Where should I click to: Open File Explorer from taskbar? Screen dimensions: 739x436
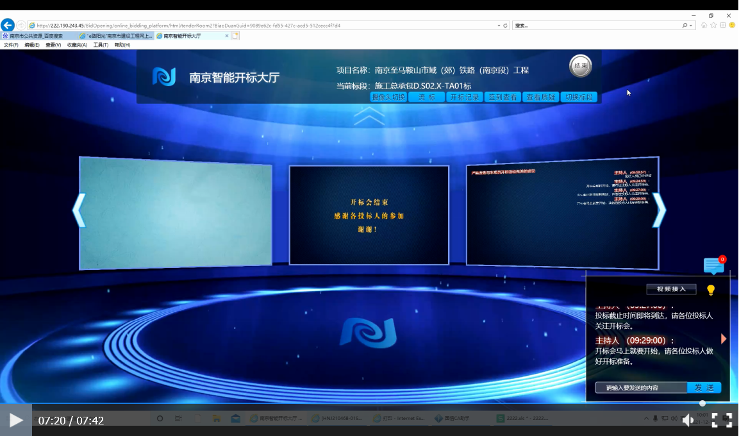(217, 418)
